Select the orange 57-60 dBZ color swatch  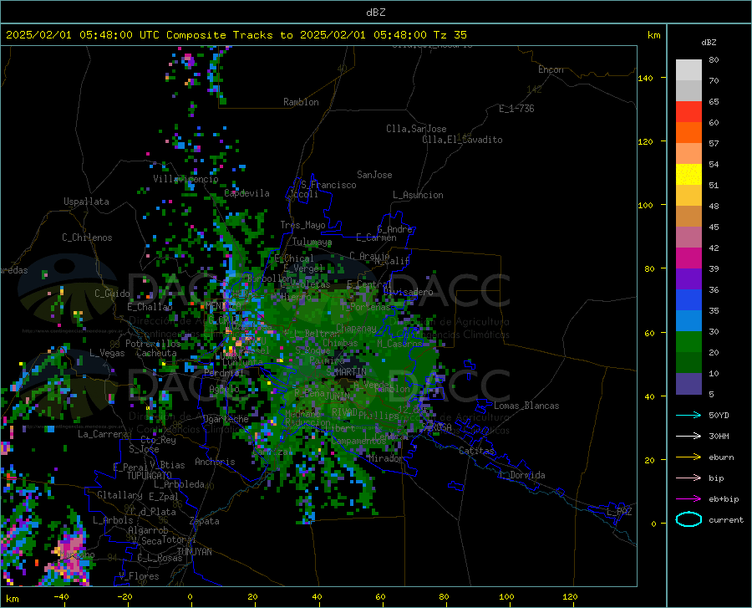click(688, 133)
